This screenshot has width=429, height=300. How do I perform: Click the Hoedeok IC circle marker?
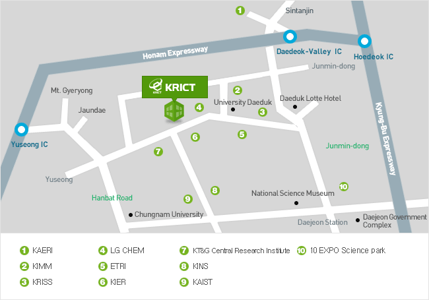point(364,42)
